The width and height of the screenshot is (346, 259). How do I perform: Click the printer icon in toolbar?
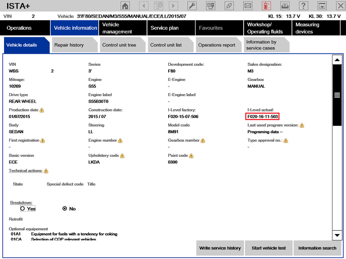click(285, 6)
